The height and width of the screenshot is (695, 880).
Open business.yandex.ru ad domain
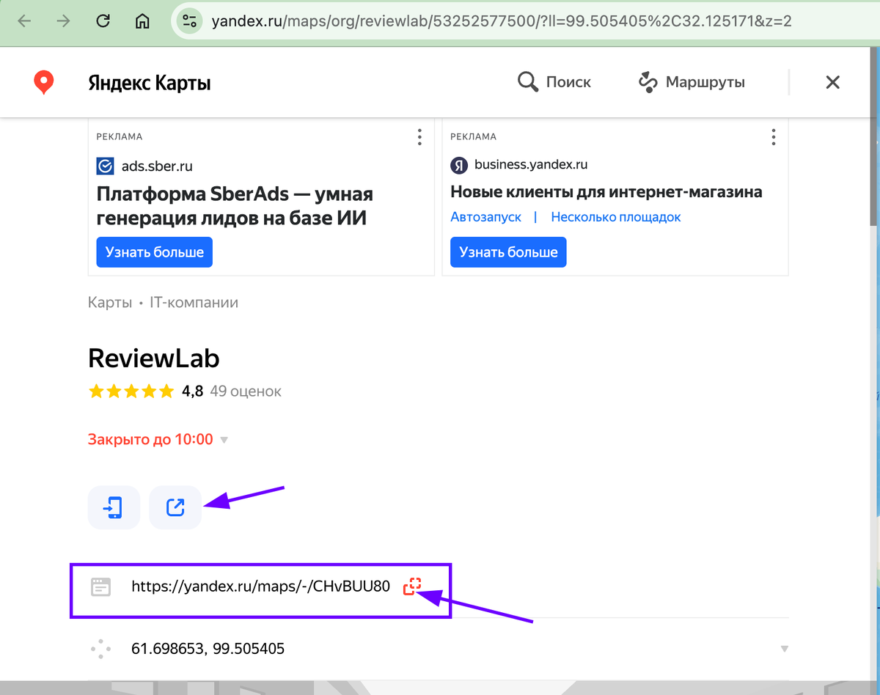(x=531, y=164)
